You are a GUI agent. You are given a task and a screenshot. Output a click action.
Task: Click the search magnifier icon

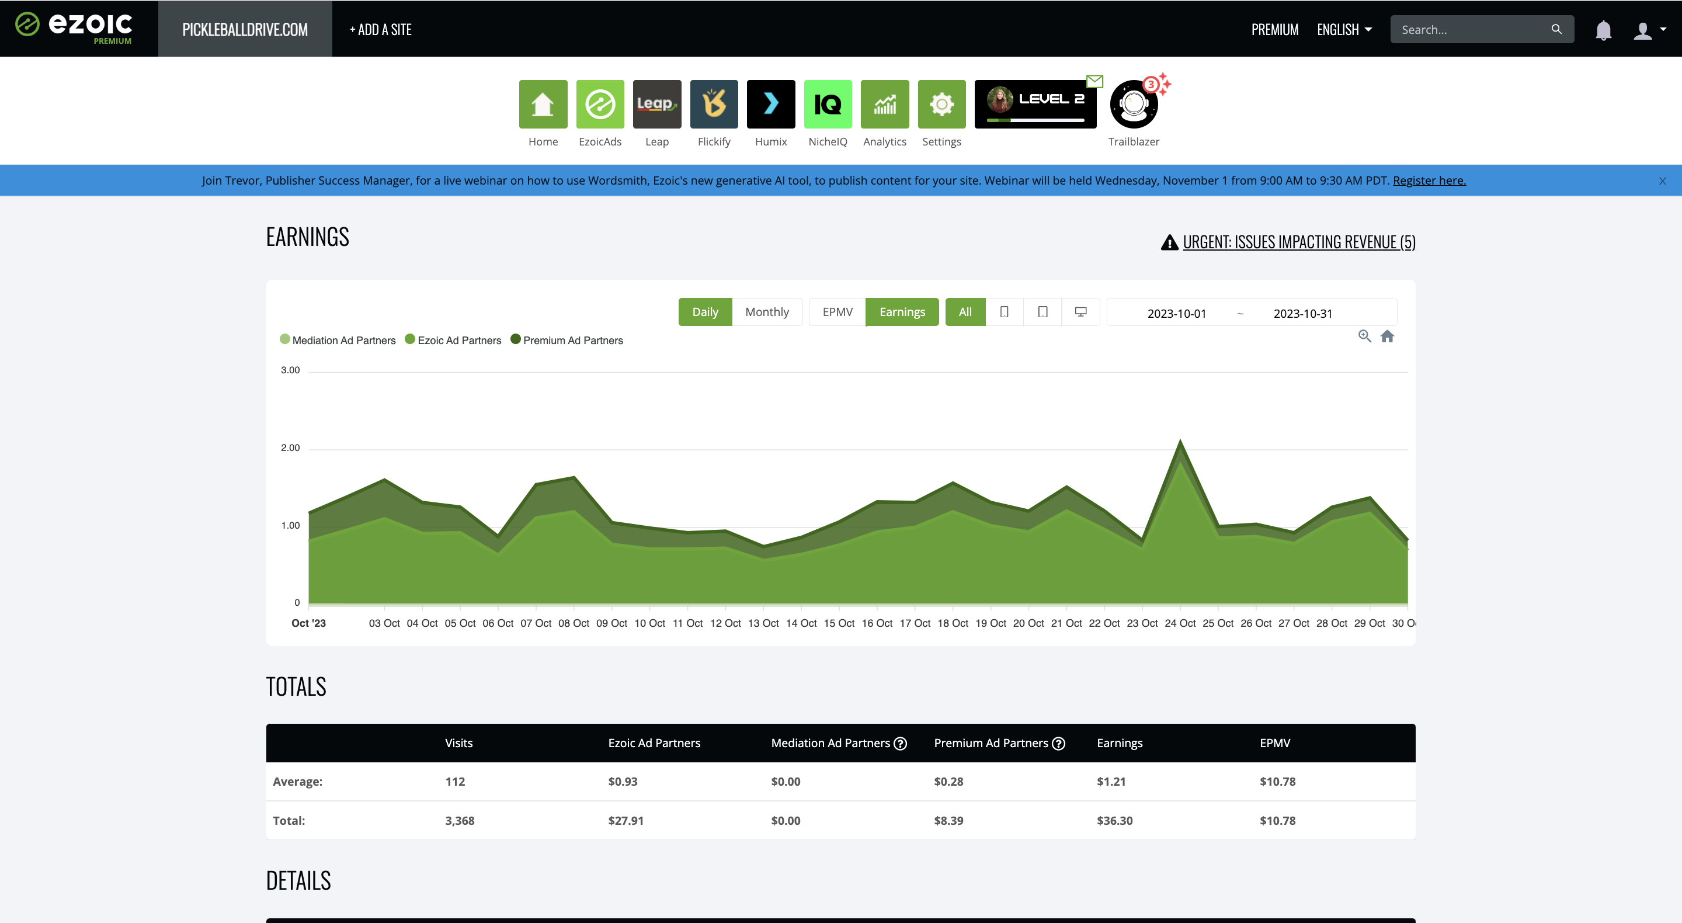click(x=1556, y=29)
